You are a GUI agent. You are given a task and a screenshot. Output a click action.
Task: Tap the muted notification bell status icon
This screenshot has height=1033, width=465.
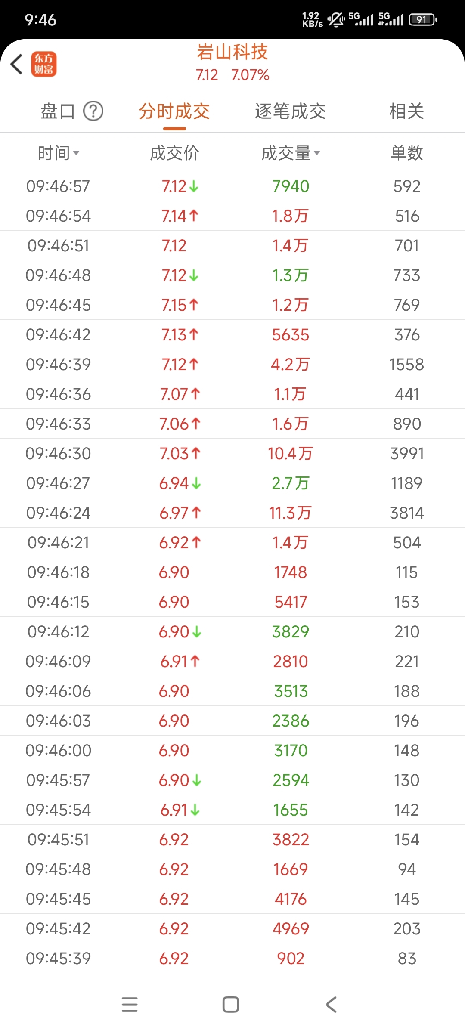[x=336, y=19]
